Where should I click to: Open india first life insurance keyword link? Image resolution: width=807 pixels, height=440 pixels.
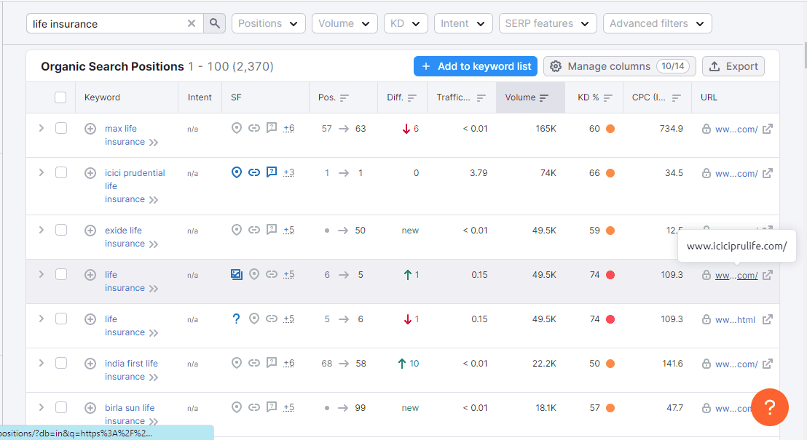pos(131,370)
